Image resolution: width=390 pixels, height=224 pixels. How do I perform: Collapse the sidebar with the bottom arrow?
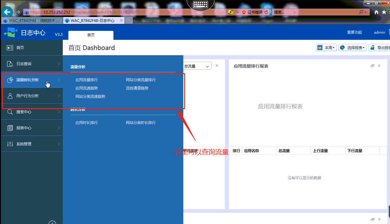[x=52, y=222]
